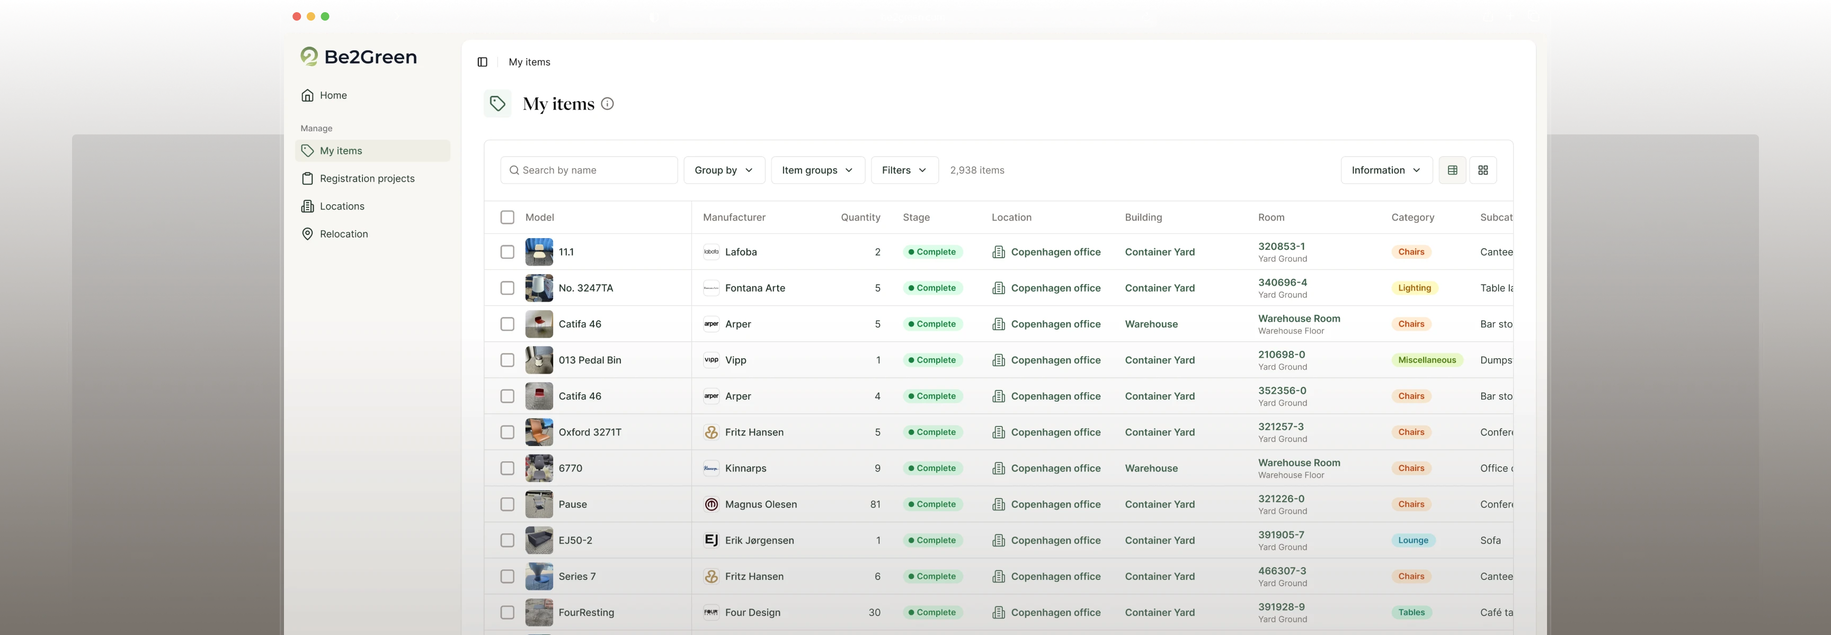
Task: Open the Information view dropdown
Action: [1385, 170]
